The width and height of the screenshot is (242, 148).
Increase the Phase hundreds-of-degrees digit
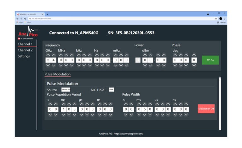(175, 55)
